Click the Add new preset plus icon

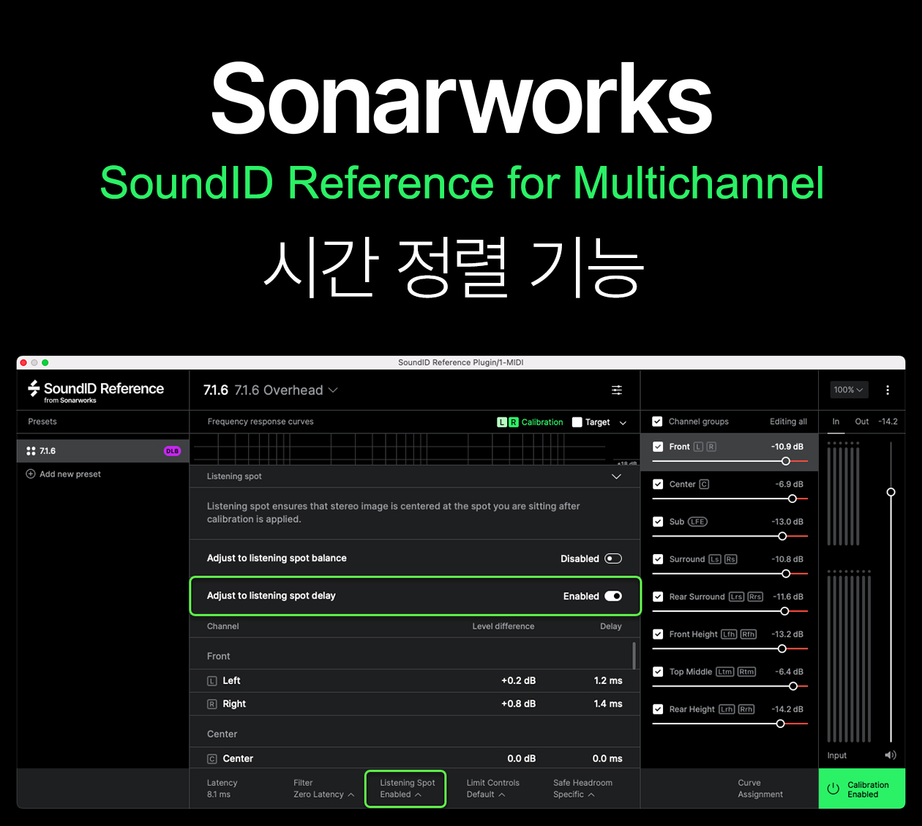pyautogui.click(x=31, y=474)
